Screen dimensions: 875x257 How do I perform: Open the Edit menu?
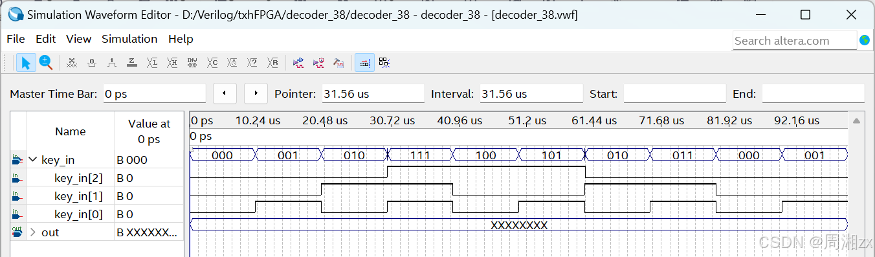[46, 39]
